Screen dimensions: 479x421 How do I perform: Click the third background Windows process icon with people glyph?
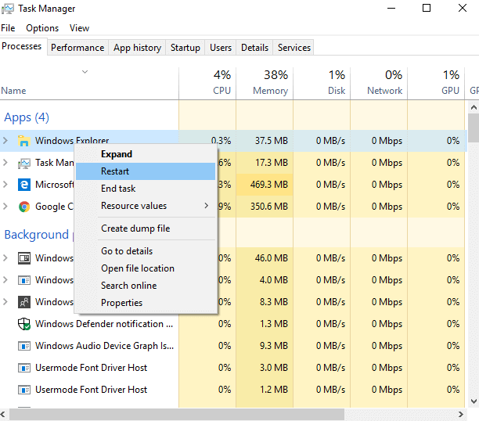[x=24, y=302]
